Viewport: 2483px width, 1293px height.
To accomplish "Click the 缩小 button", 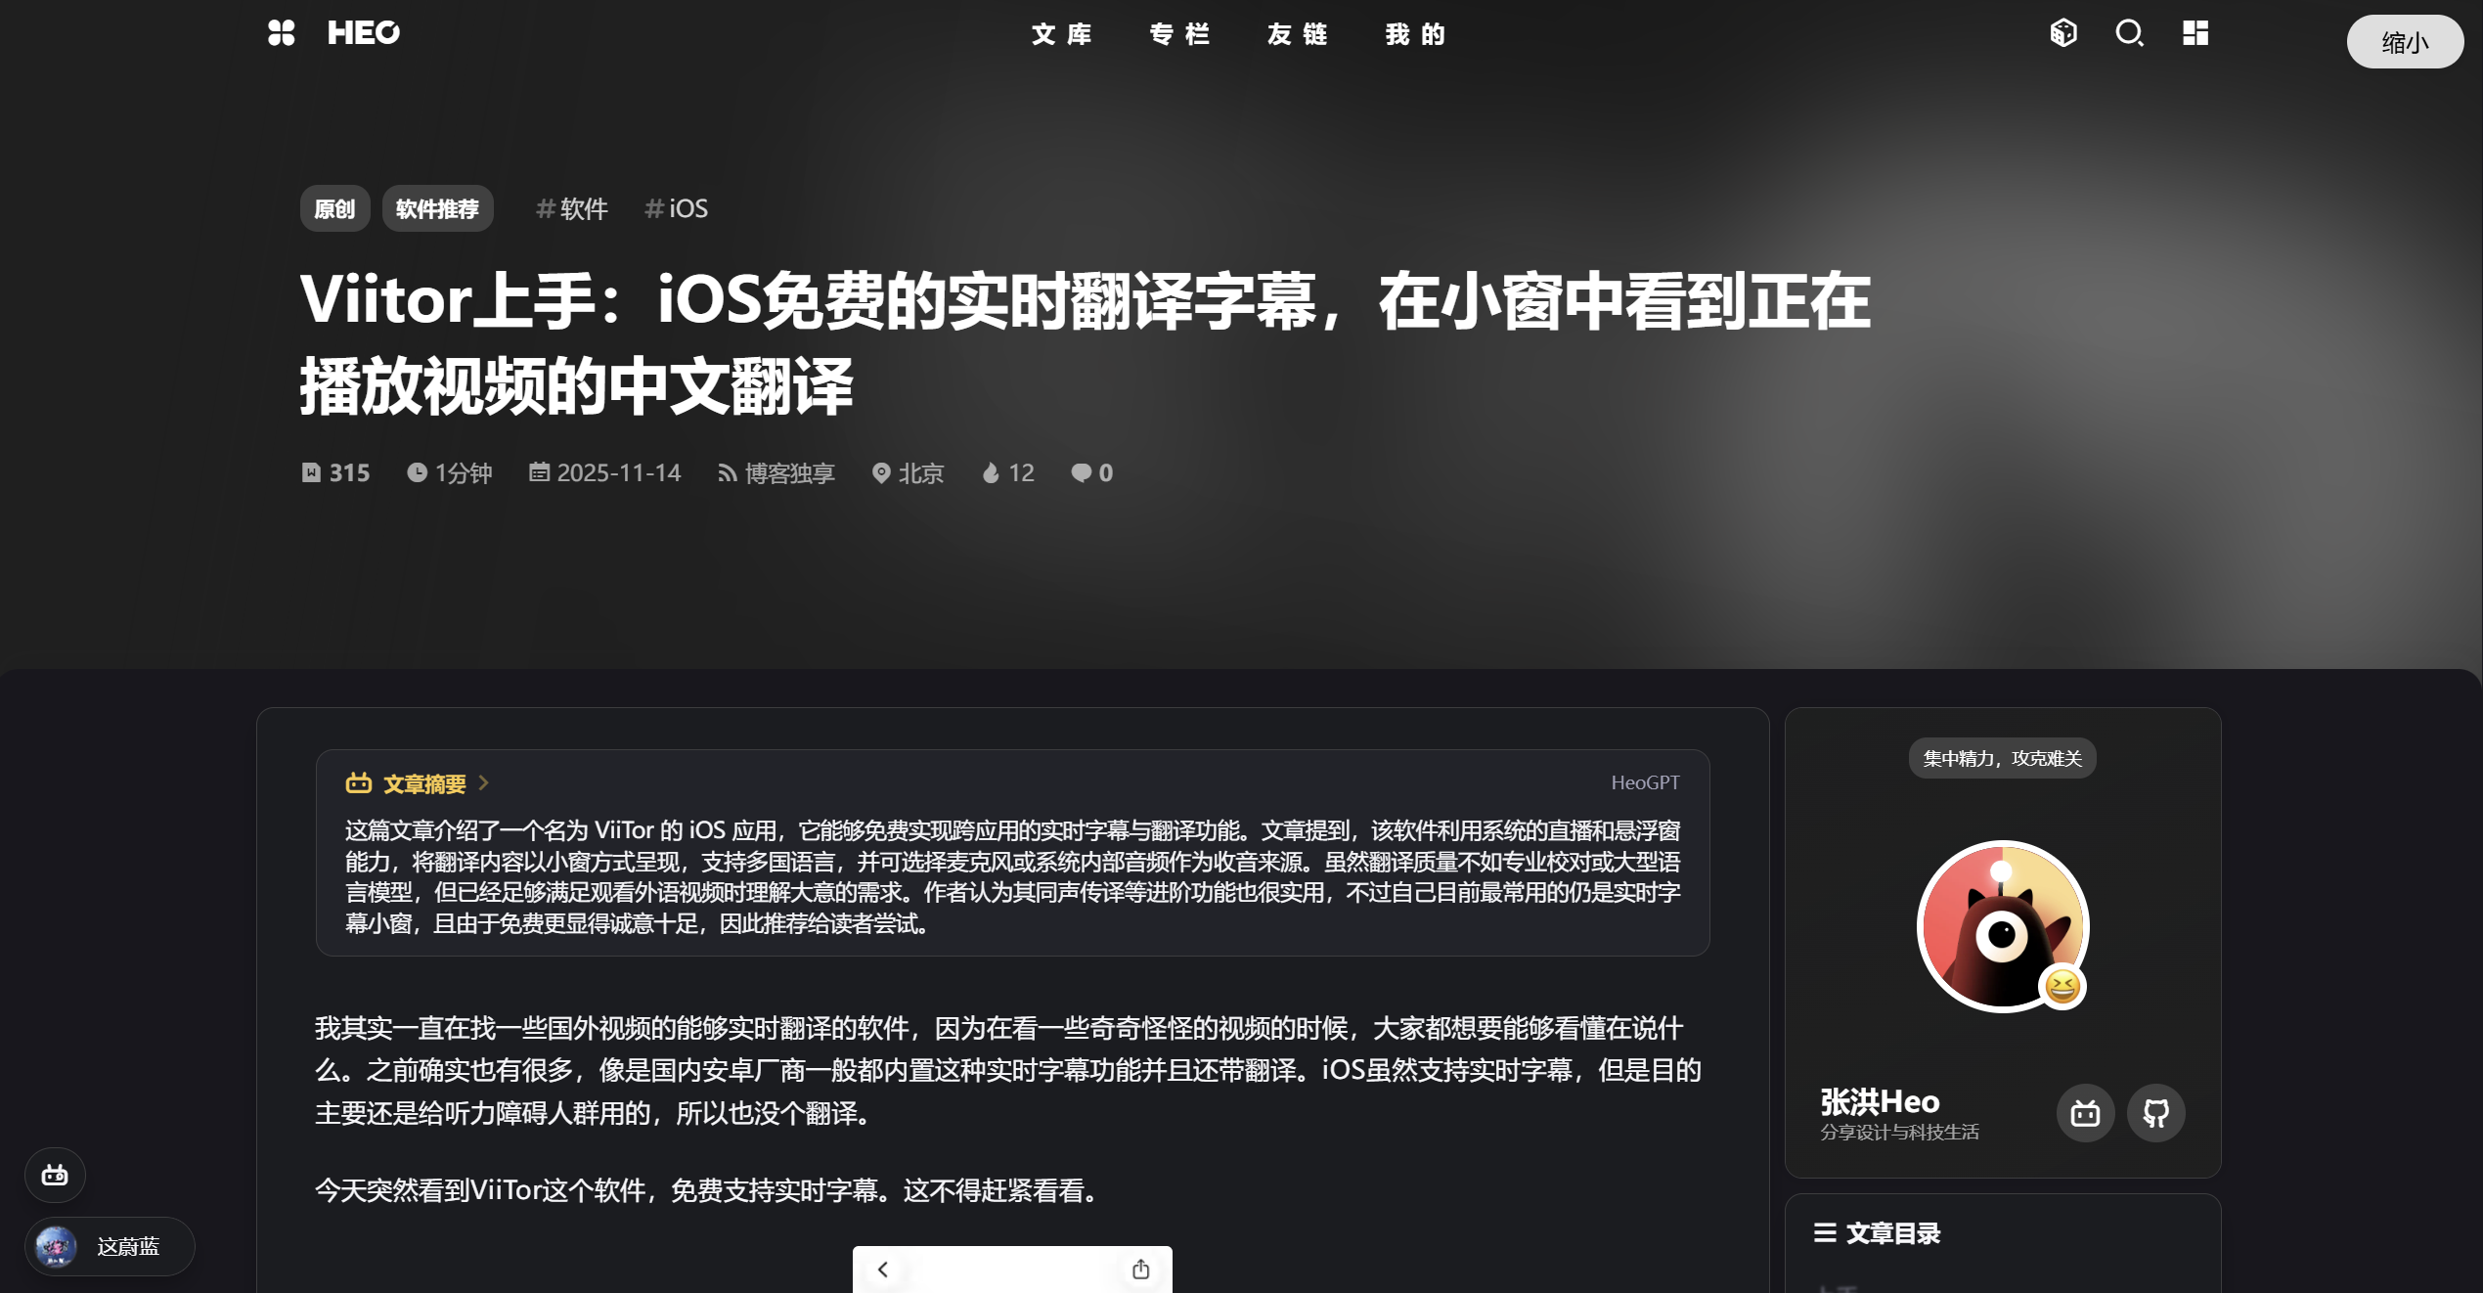I will coord(2405,42).
